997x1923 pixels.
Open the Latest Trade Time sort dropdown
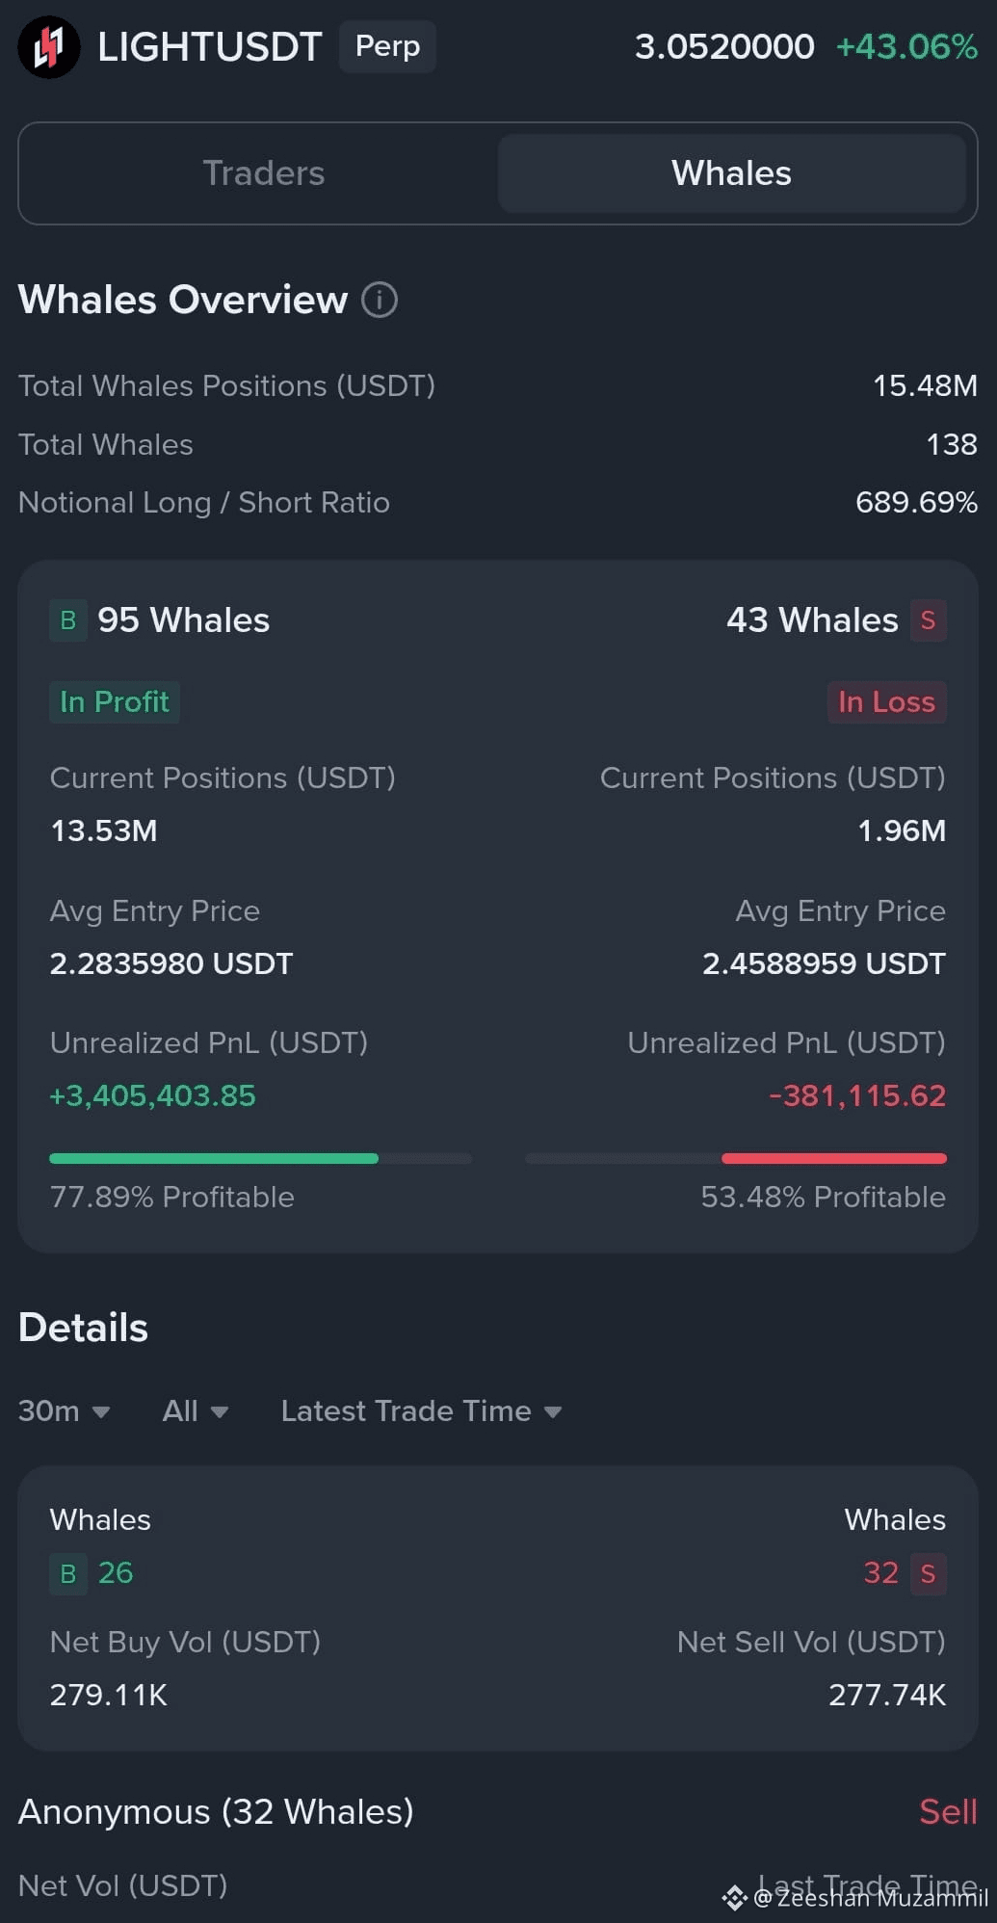[421, 1411]
